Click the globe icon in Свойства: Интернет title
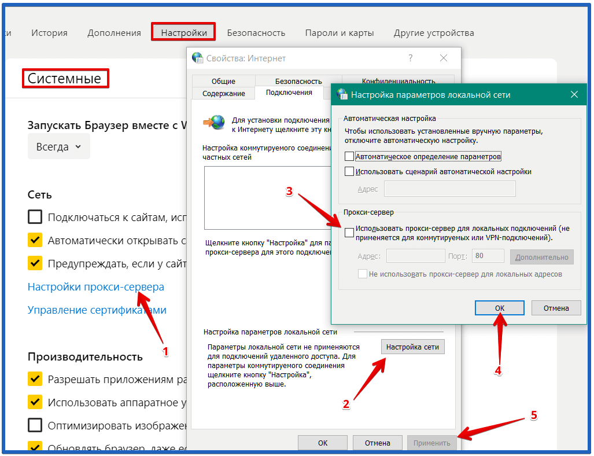Viewport: 594px width, 456px height. [197, 58]
